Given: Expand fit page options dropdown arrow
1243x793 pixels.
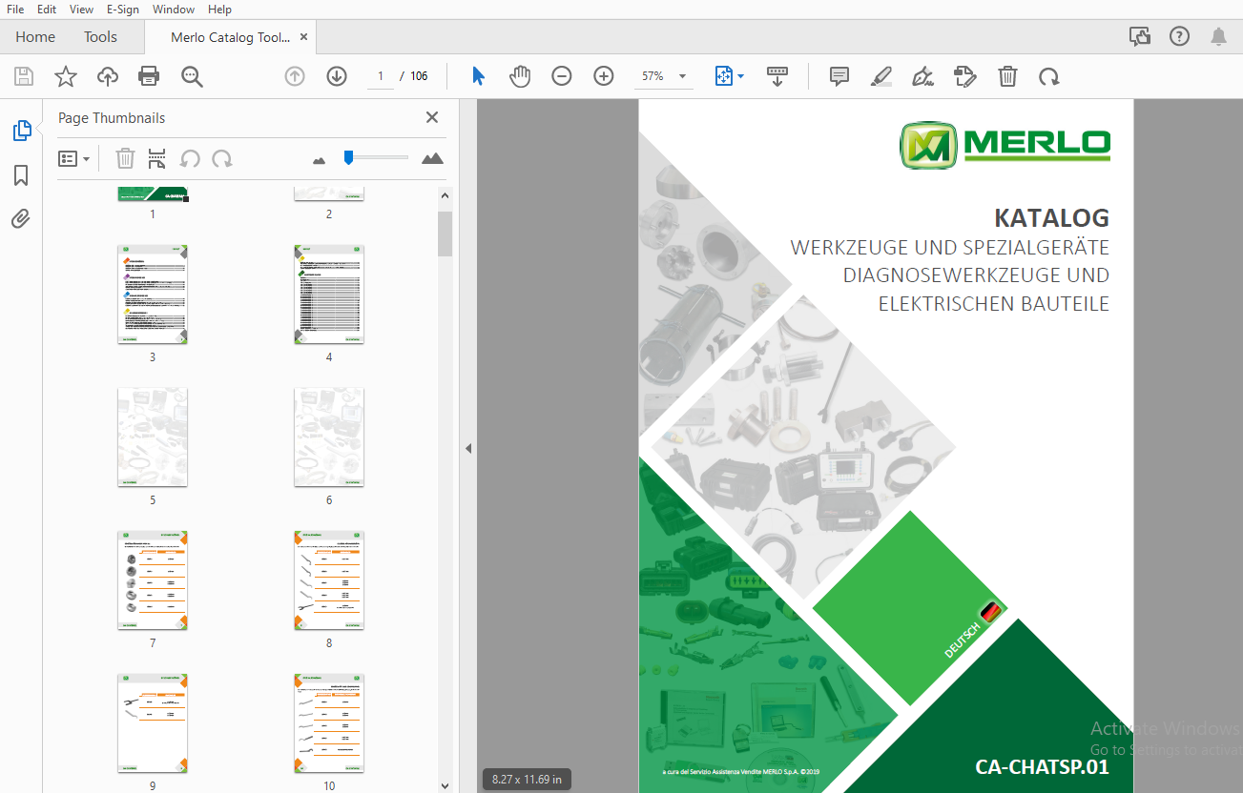Looking at the screenshot, I should 741,76.
